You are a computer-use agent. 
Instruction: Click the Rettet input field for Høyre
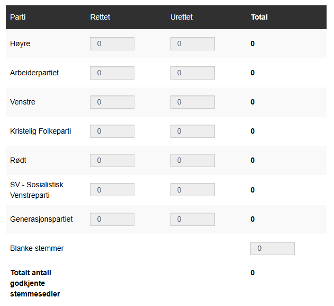[112, 44]
